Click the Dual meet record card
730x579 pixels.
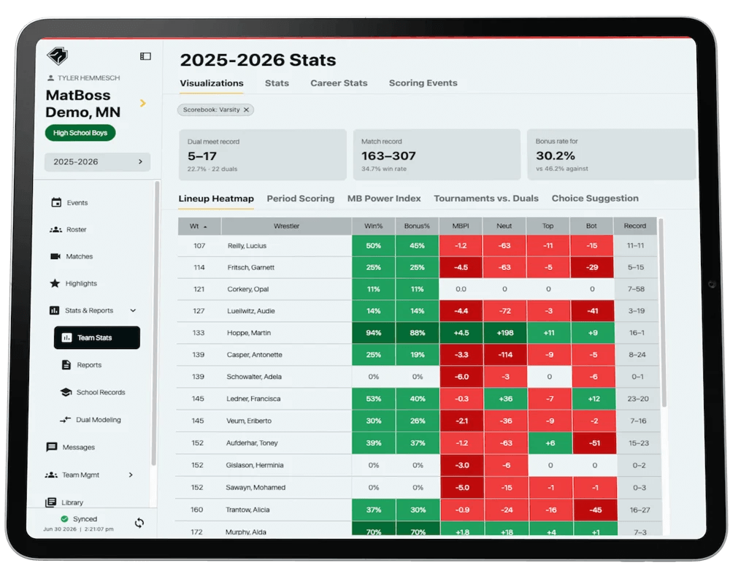[x=263, y=155]
